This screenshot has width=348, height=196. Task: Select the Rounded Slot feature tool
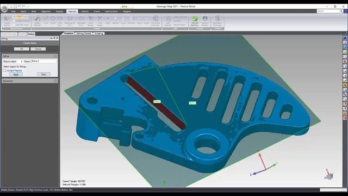click(81, 21)
